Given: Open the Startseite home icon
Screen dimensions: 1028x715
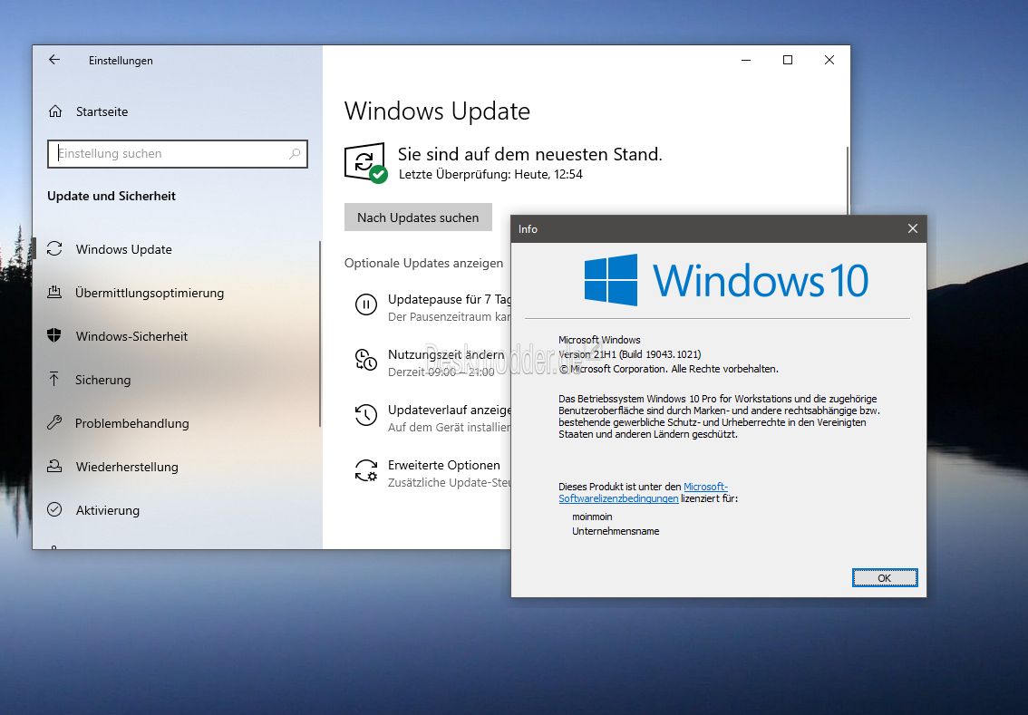Looking at the screenshot, I should (x=55, y=111).
